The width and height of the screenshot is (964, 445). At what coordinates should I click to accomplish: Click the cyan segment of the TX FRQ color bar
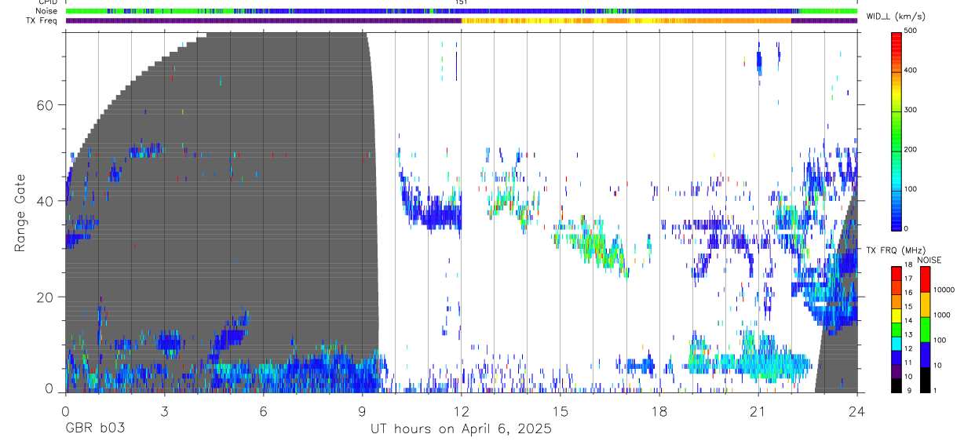pyautogui.click(x=896, y=342)
